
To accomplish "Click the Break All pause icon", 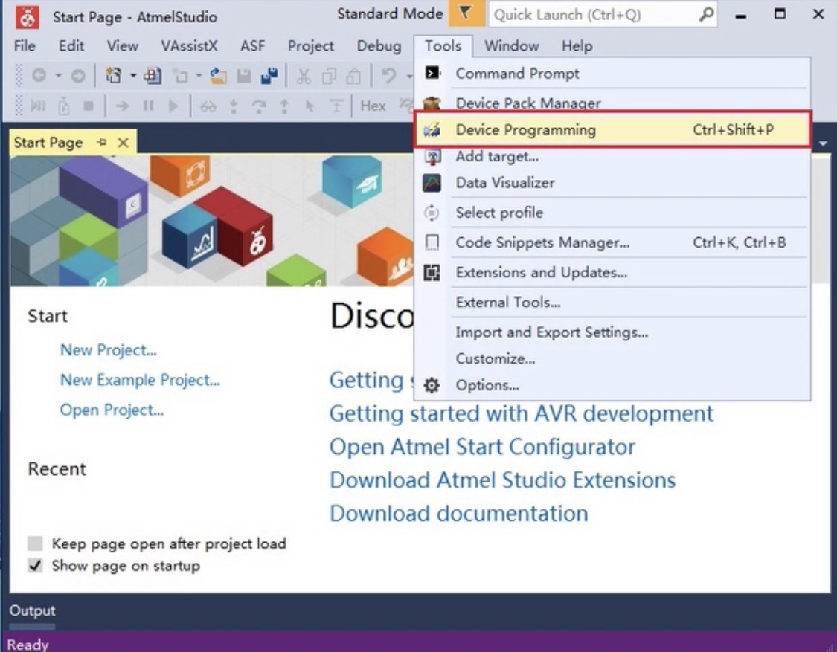I will click(148, 106).
